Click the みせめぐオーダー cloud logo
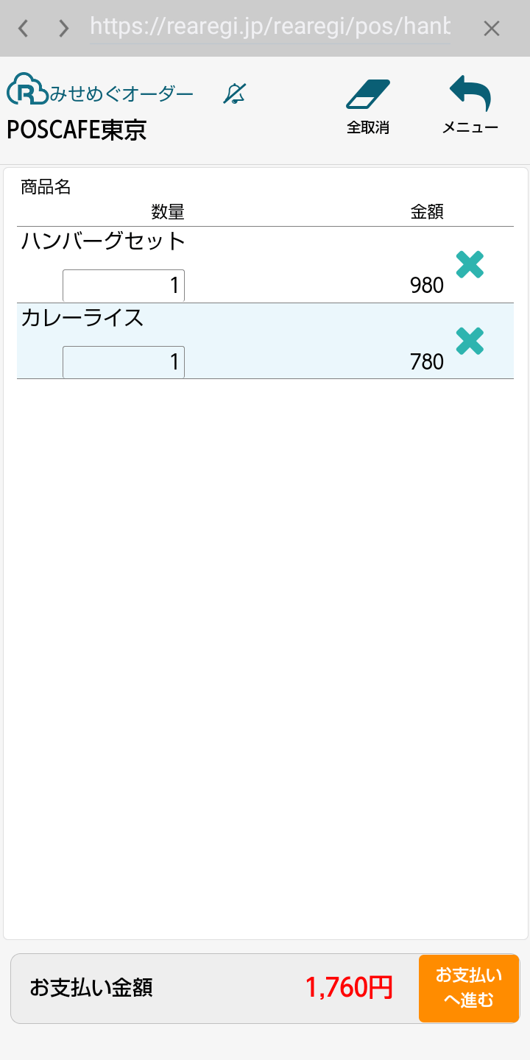Image resolution: width=530 pixels, height=1060 pixels. [x=26, y=90]
